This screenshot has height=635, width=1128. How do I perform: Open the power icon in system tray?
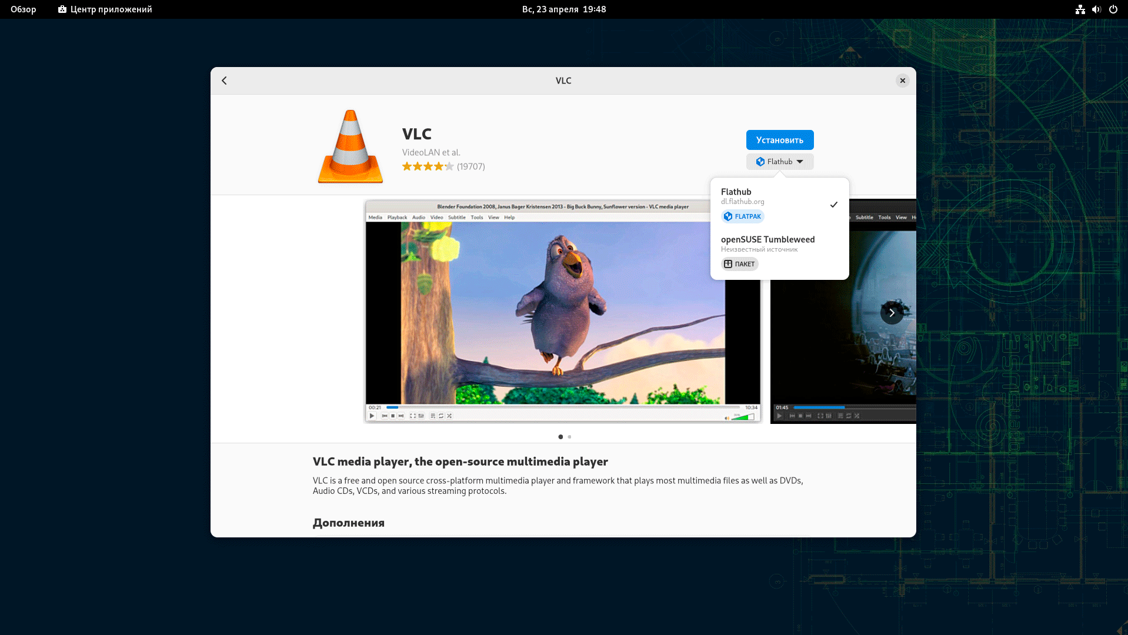tap(1113, 9)
